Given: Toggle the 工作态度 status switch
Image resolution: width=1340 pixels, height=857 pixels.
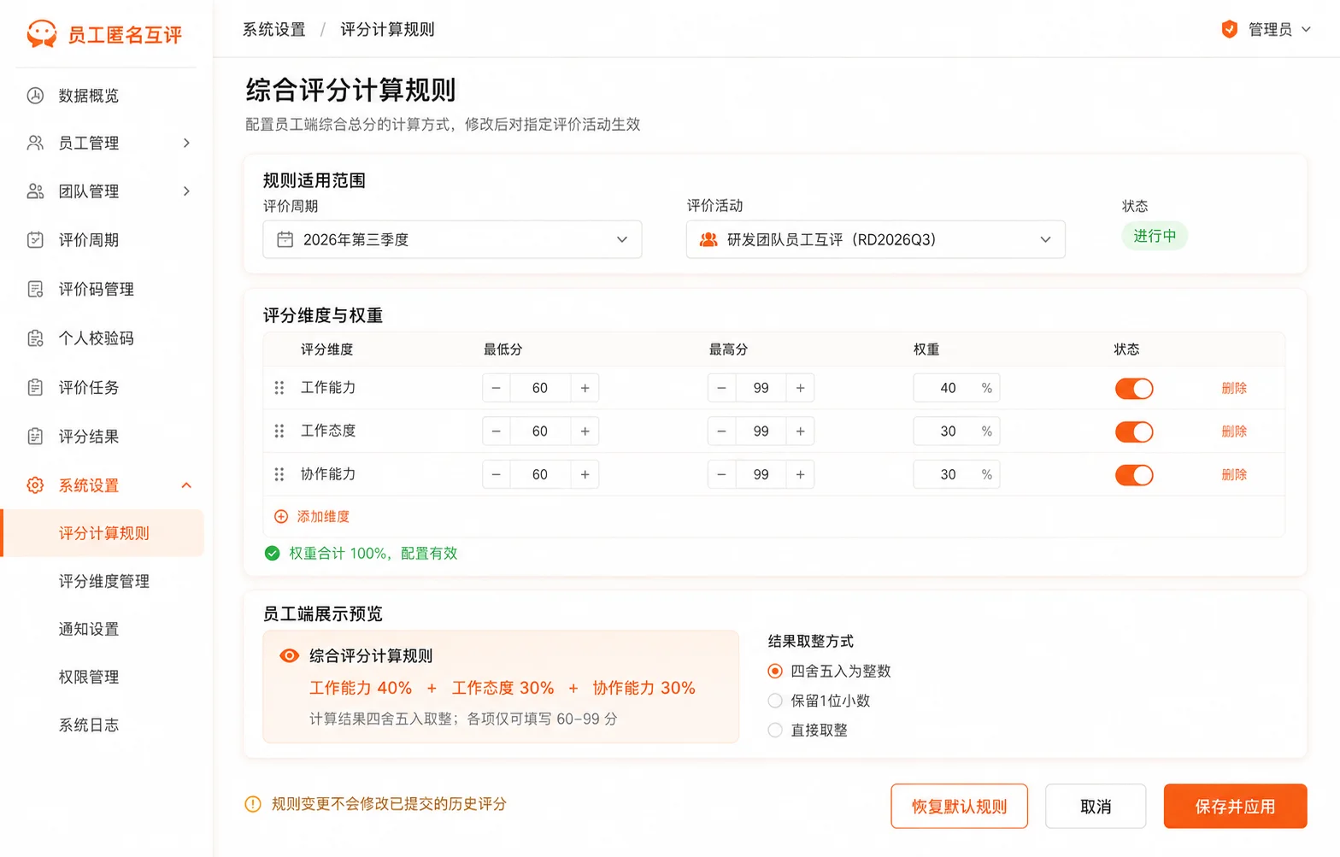Looking at the screenshot, I should pyautogui.click(x=1134, y=431).
